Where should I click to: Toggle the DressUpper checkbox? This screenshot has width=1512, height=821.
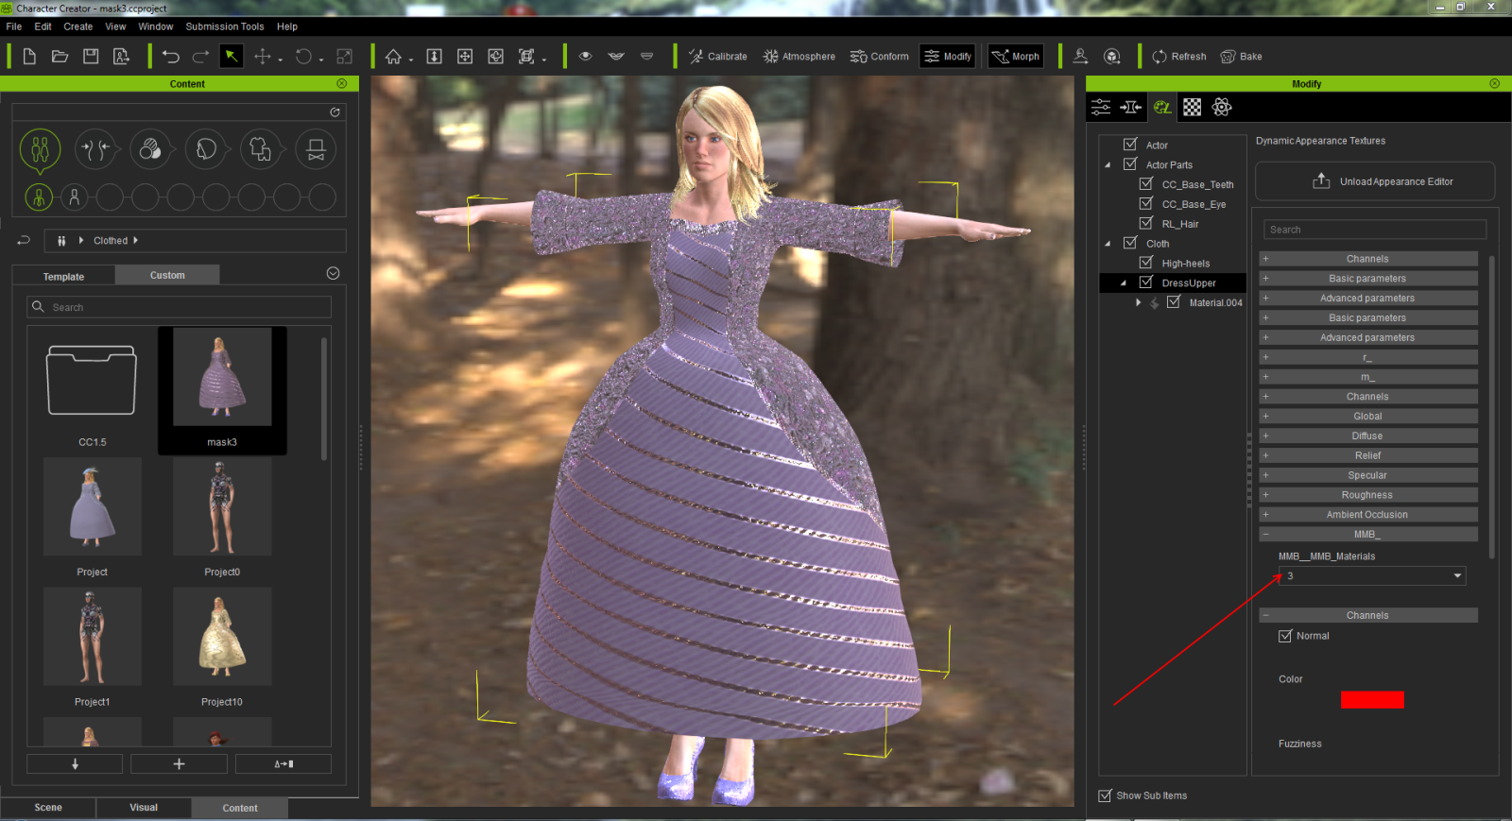1146,282
